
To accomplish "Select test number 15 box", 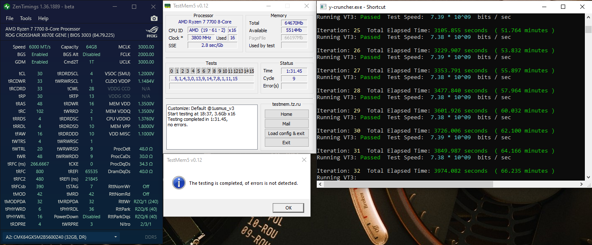I will pyautogui.click(x=251, y=71).
